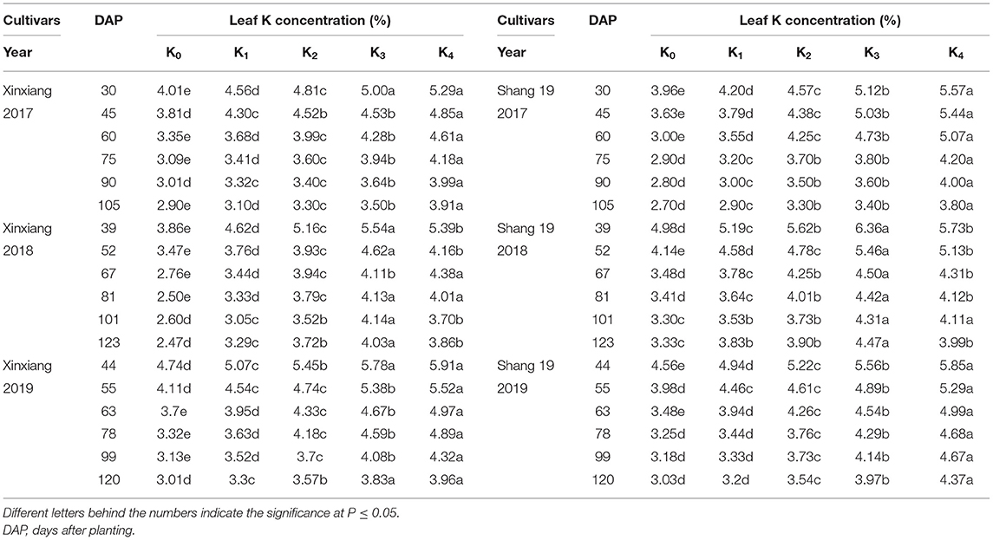Select the right Leaf K concentration (%) header
The image size is (993, 540).
[x=820, y=20]
